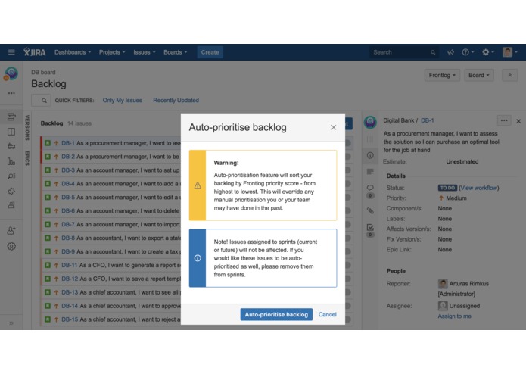Viewport: 526px width, 374px height.
Task: Click Assign to me link
Action: click(x=454, y=316)
